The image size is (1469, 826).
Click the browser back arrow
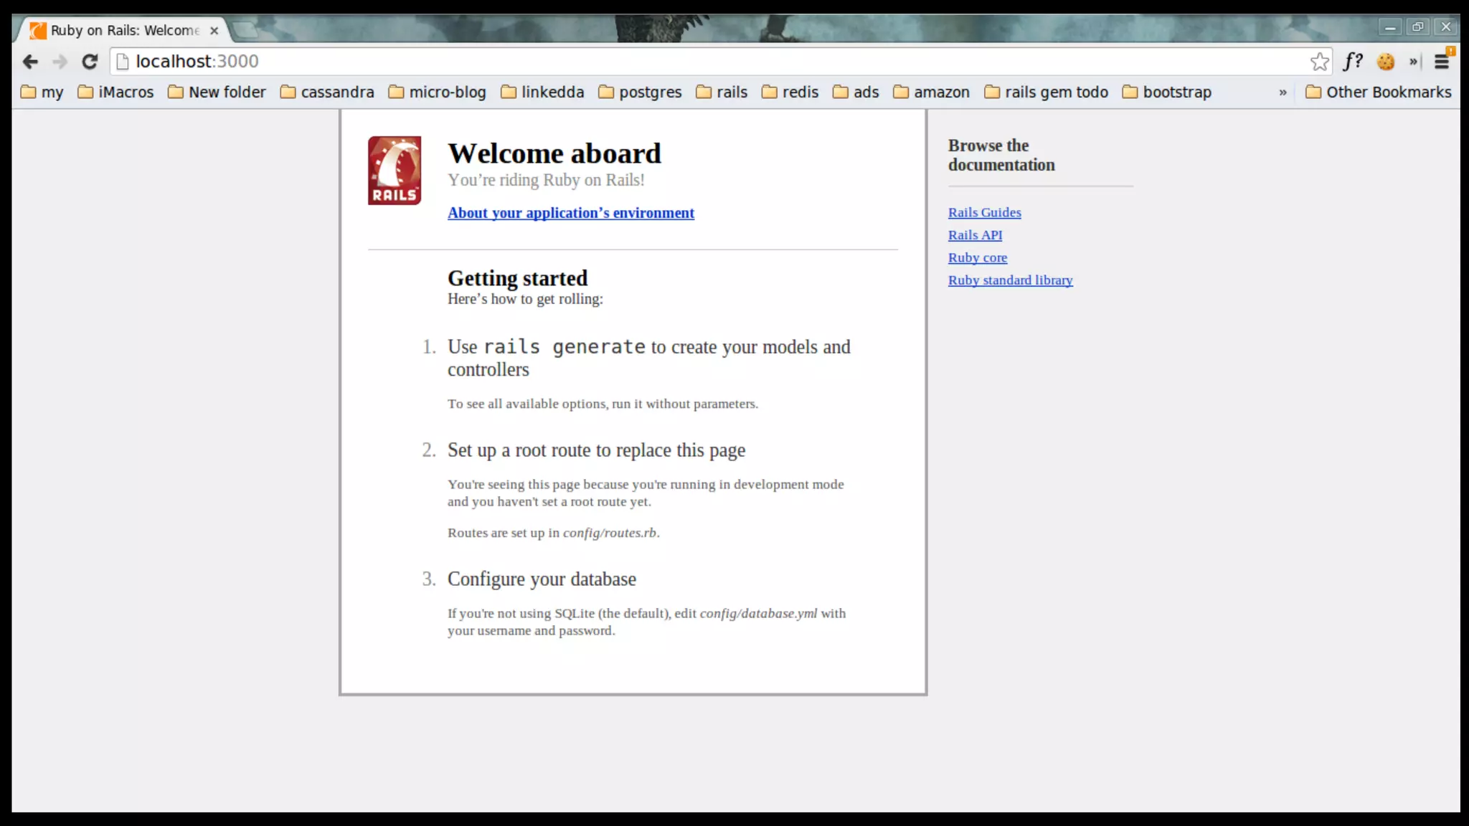click(x=30, y=62)
